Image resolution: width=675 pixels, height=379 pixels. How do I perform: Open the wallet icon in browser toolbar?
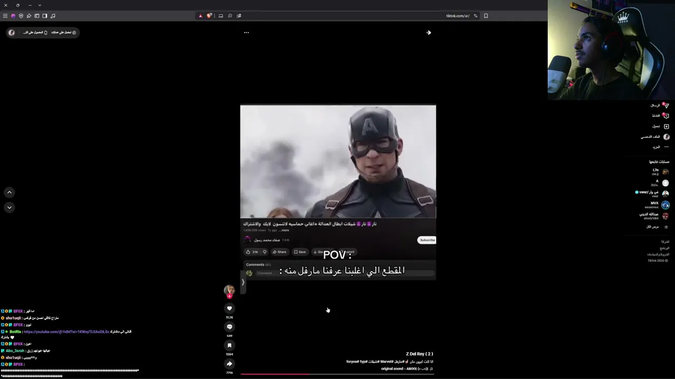(37, 16)
